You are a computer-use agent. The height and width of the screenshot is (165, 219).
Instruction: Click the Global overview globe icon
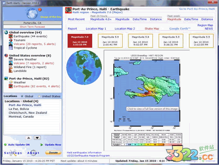tap(6, 32)
